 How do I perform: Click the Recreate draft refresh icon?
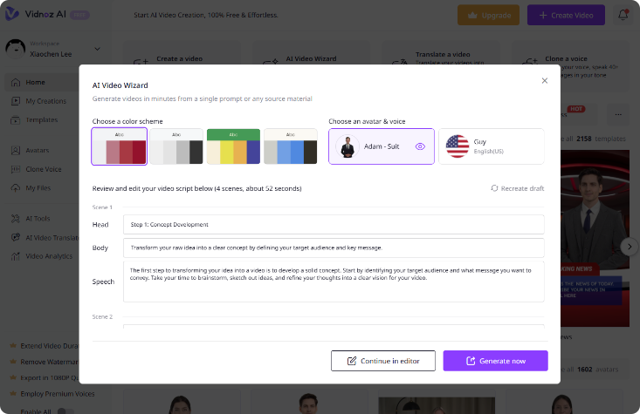[x=494, y=188]
